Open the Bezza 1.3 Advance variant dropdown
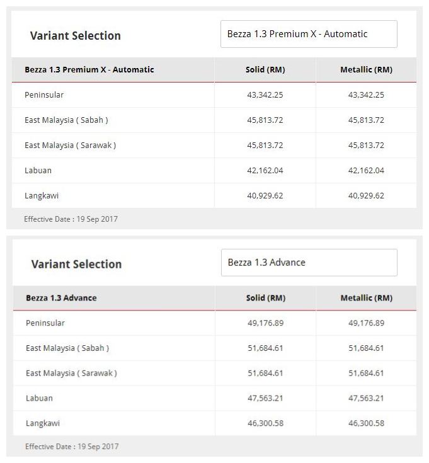 pos(309,263)
